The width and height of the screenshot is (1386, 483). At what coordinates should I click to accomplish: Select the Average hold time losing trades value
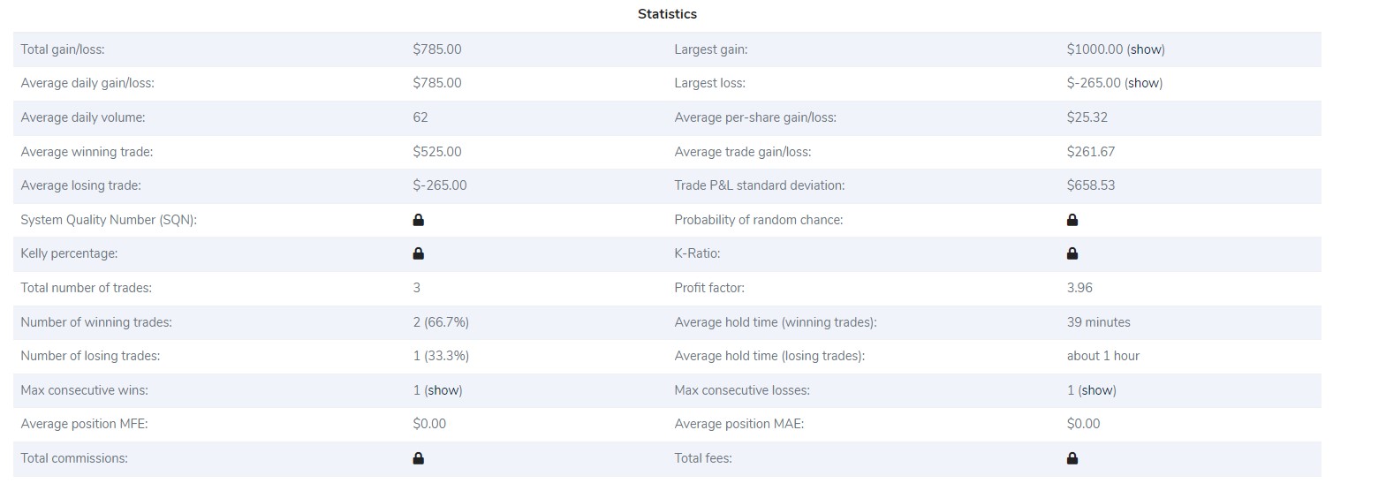[1103, 356]
